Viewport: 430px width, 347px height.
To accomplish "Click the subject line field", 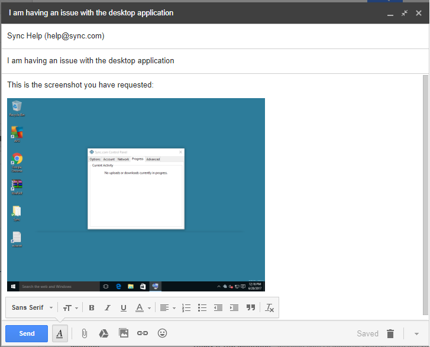I will (x=213, y=61).
